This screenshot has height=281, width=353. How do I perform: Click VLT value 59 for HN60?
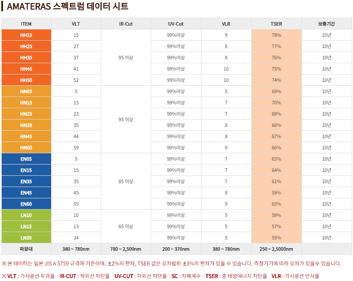[76, 148]
